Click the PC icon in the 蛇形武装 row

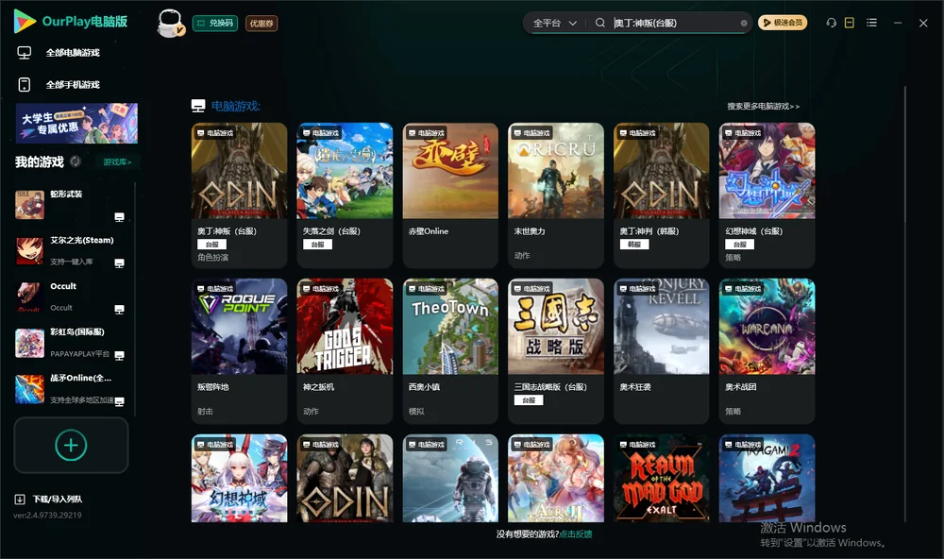click(119, 217)
